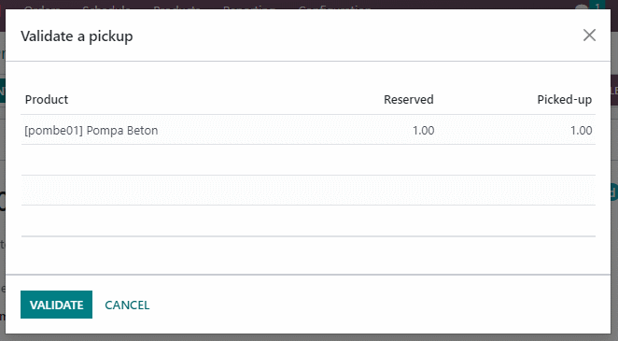Click the Reserved quantity 1.00 cell
618x341 pixels.
[x=423, y=131]
